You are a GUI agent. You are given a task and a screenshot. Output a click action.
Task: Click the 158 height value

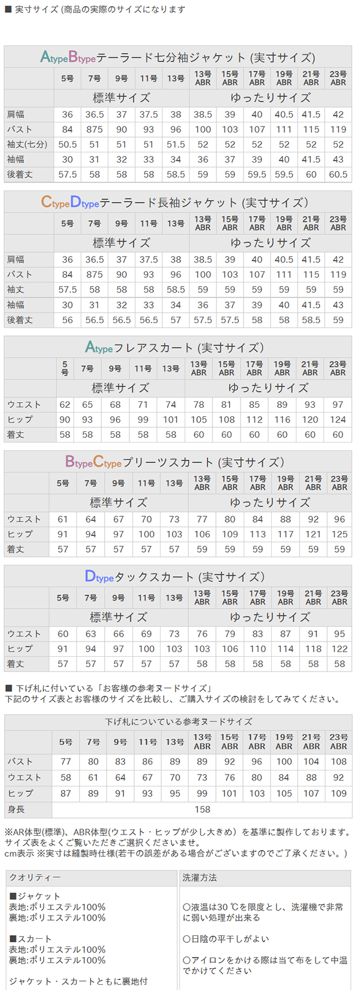click(202, 810)
